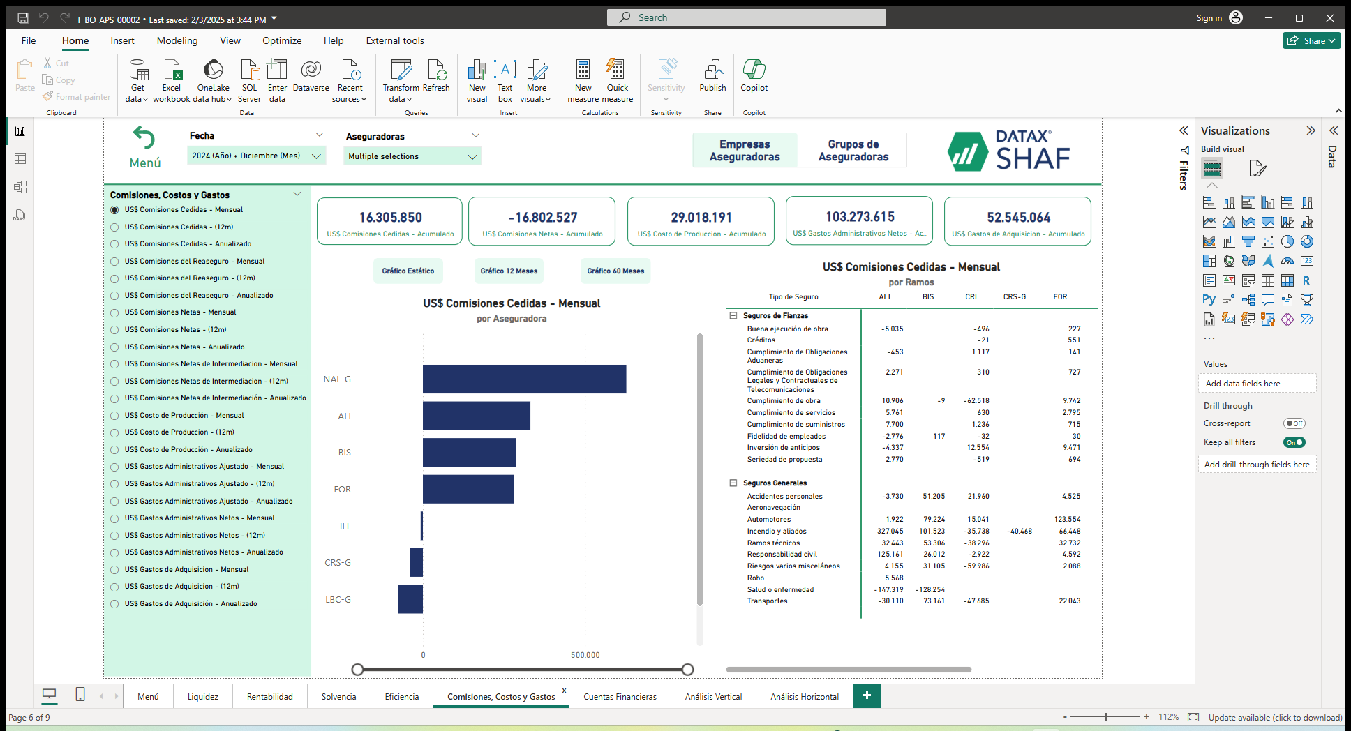
Task: Select the R script visual icon
Action: [x=1307, y=280]
